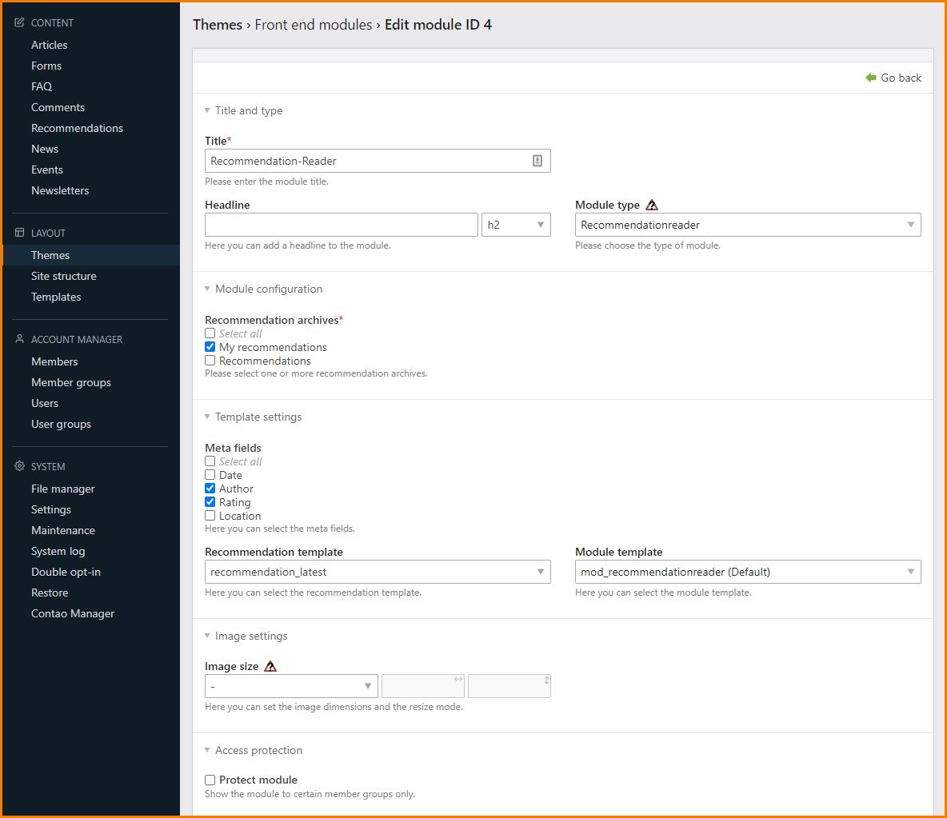Viewport: 947px width, 818px height.
Task: Click the Account Manager person icon
Action: point(20,339)
